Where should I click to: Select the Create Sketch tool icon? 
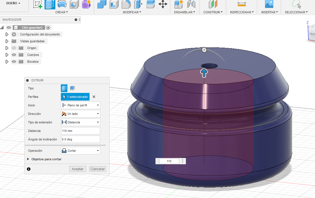[x=37, y=4]
